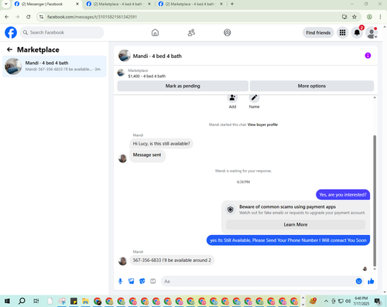
Task: Open the account avatar menu
Action: [x=372, y=32]
